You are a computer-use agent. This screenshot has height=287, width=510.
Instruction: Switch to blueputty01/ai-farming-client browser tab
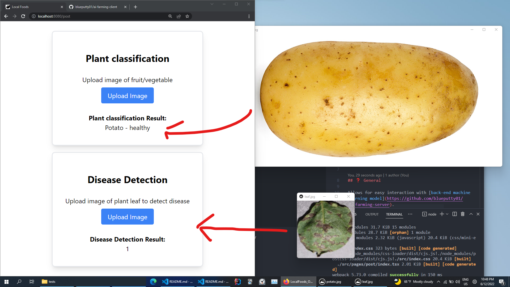[96, 7]
